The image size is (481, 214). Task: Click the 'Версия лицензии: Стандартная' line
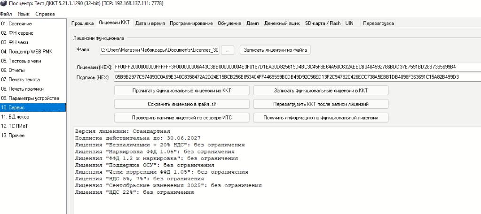122,131
